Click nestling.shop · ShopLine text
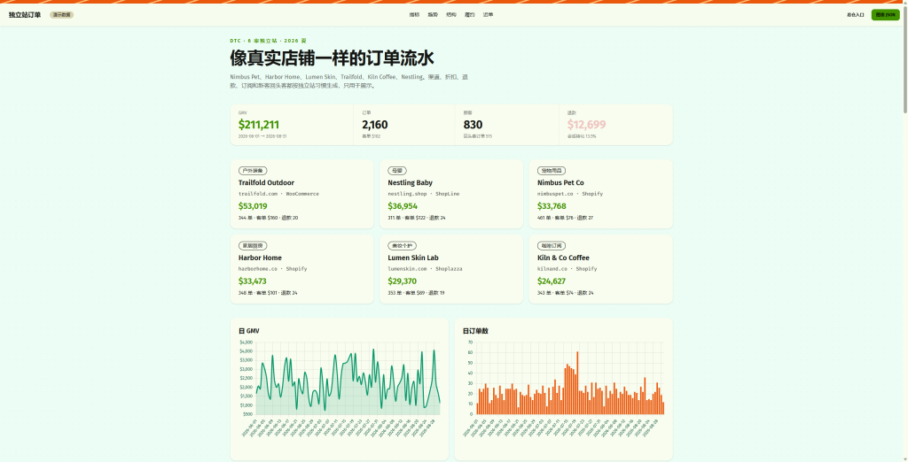This screenshot has width=908, height=462. (x=423, y=194)
